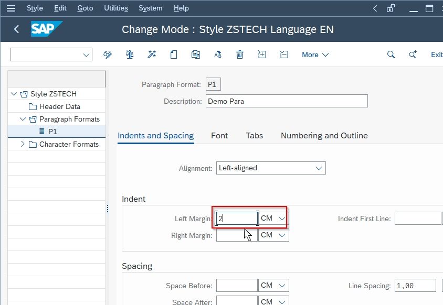
Task: Open the System menu
Action: 150,8
